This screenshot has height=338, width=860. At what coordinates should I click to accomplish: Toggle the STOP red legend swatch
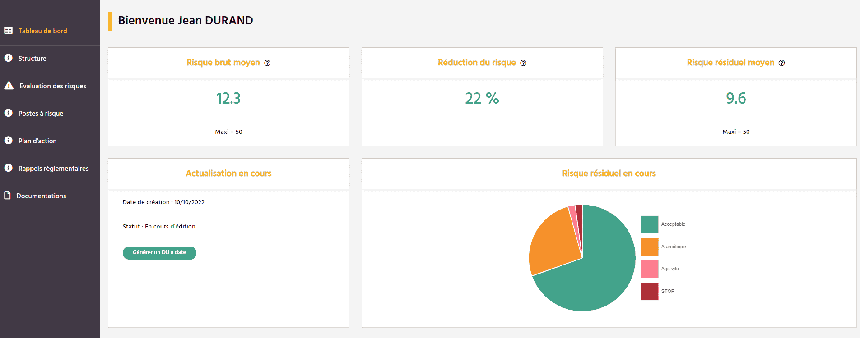pyautogui.click(x=649, y=291)
